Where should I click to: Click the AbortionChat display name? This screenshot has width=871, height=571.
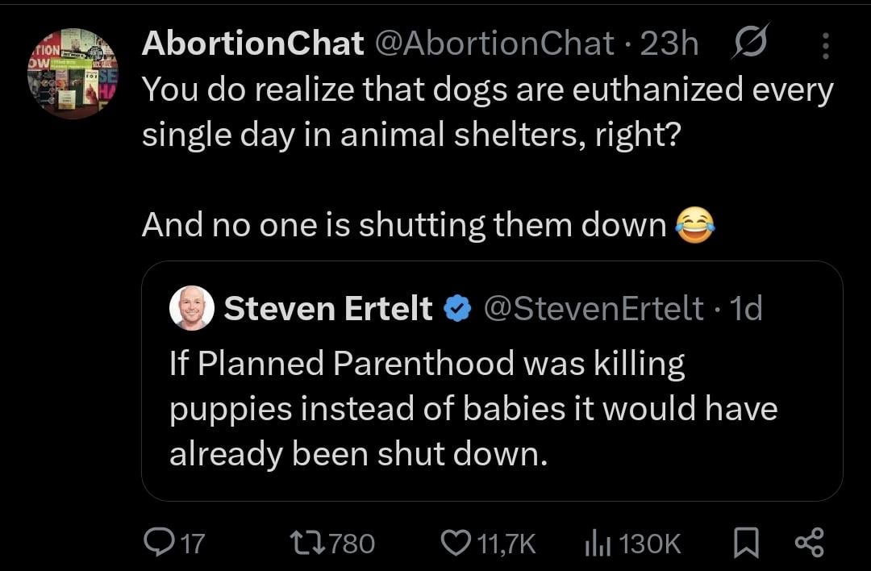coord(252,44)
